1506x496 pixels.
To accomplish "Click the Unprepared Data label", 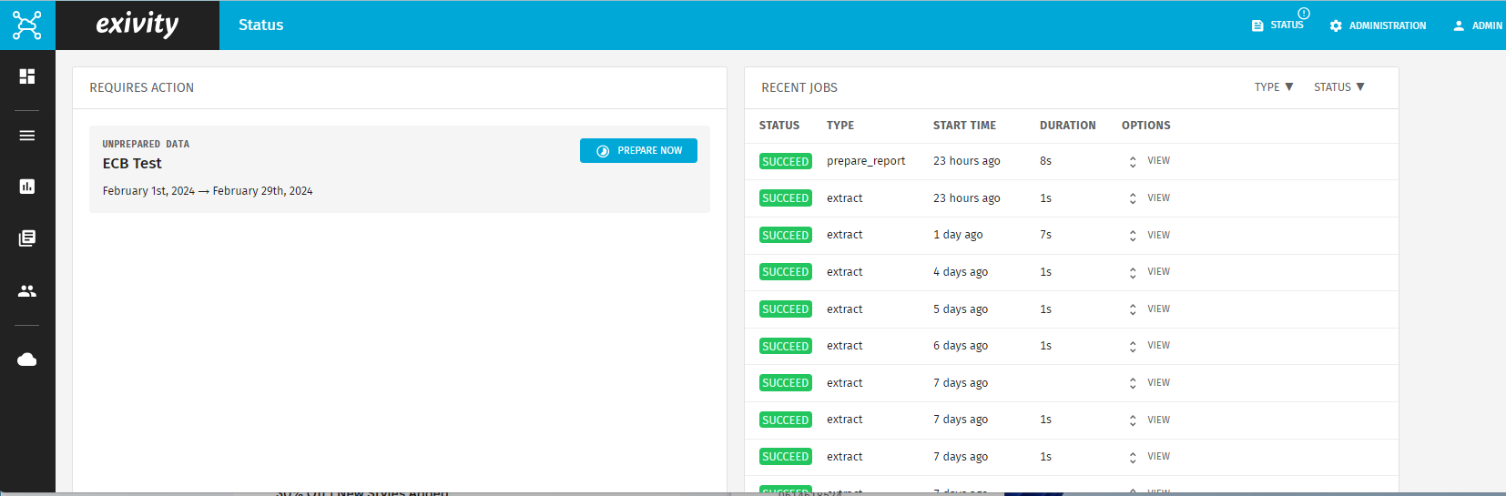I will point(146,144).
